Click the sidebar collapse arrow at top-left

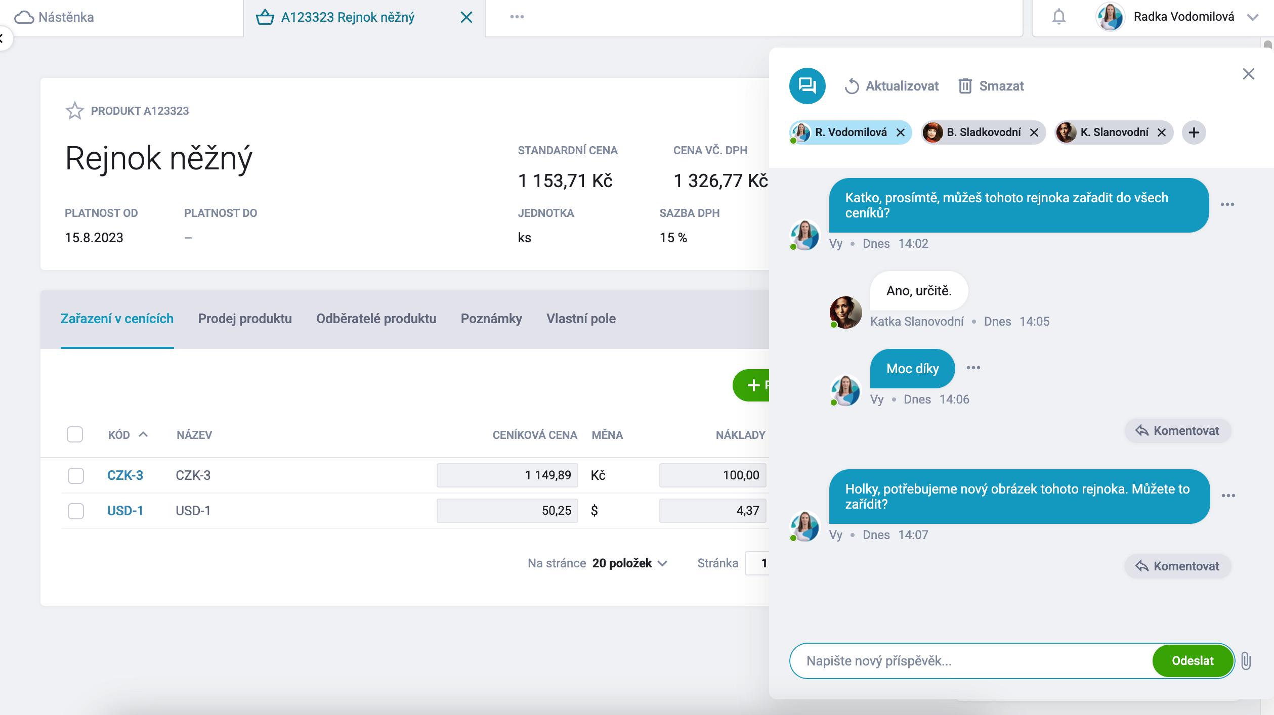point(3,38)
